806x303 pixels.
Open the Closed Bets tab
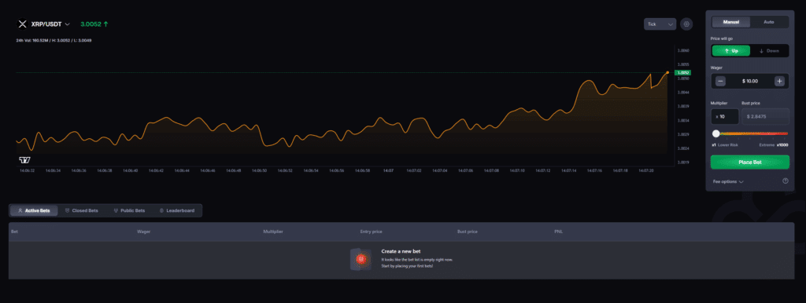click(82, 210)
